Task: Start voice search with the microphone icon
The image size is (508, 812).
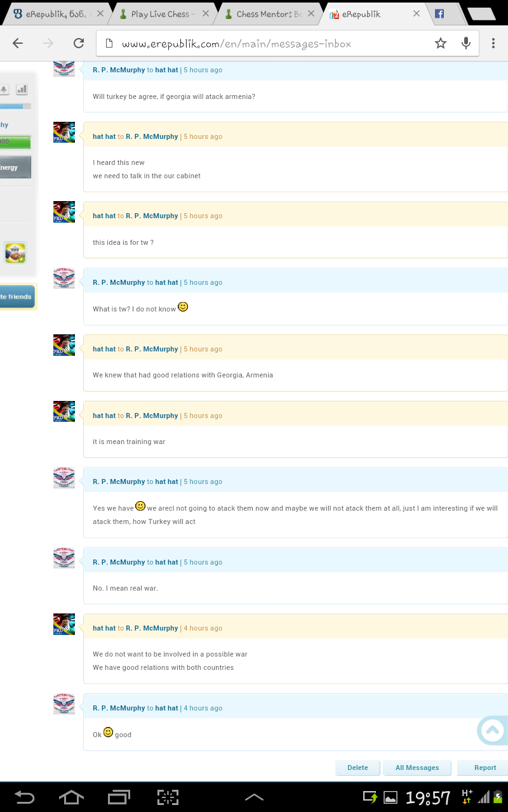Action: click(x=465, y=43)
